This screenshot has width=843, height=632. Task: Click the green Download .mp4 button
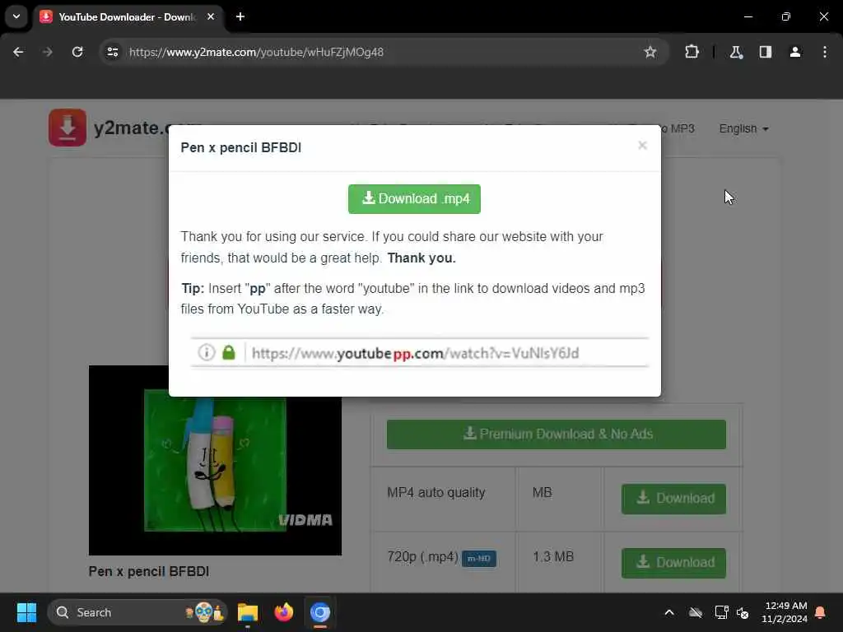tap(414, 199)
